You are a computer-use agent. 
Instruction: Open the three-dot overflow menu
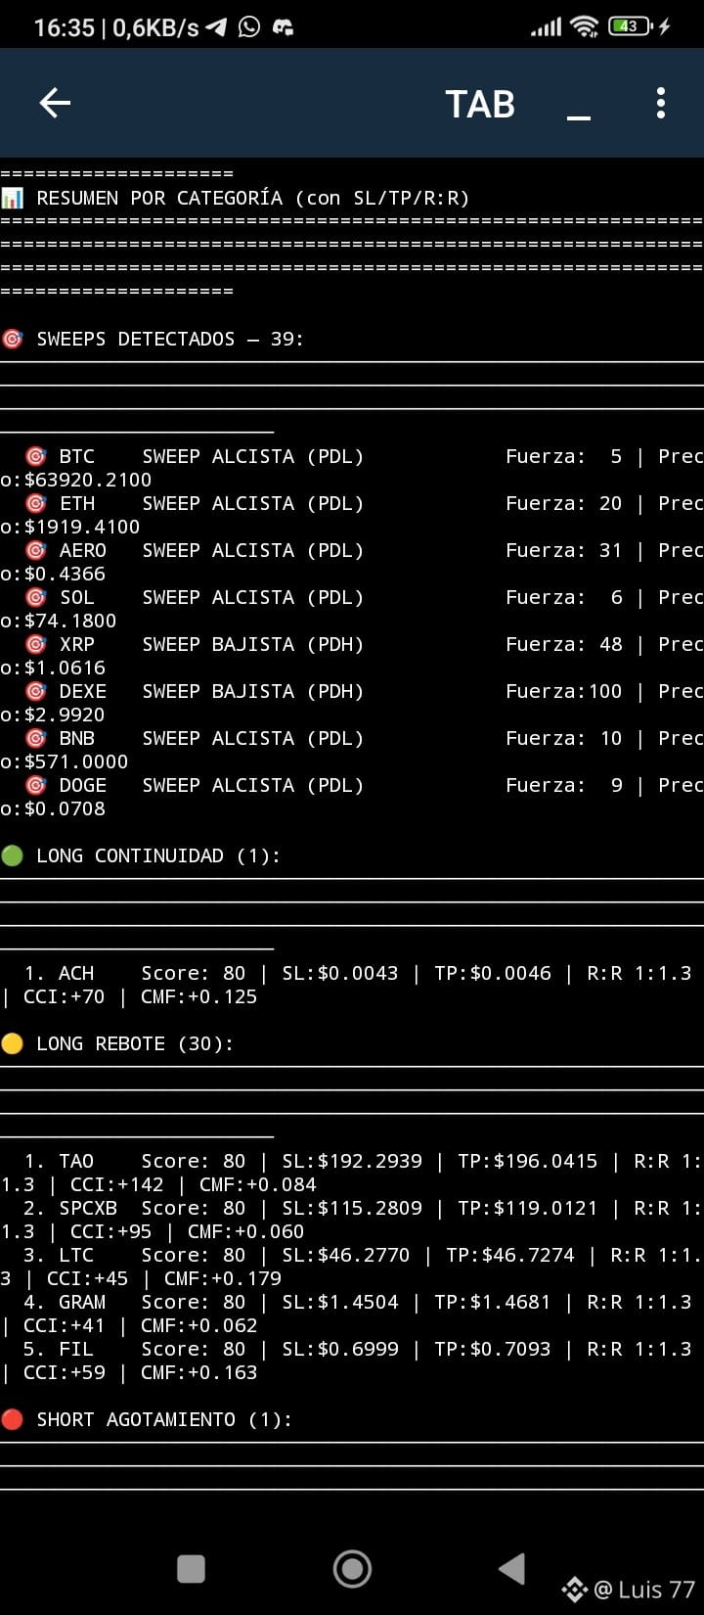[x=661, y=103]
